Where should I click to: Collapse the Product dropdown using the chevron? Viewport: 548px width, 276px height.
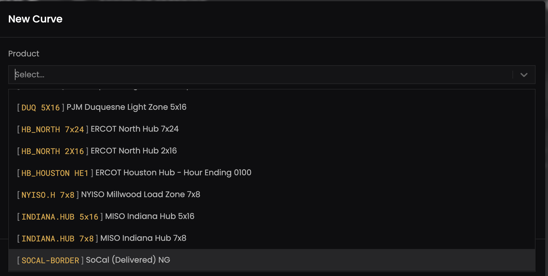point(524,75)
